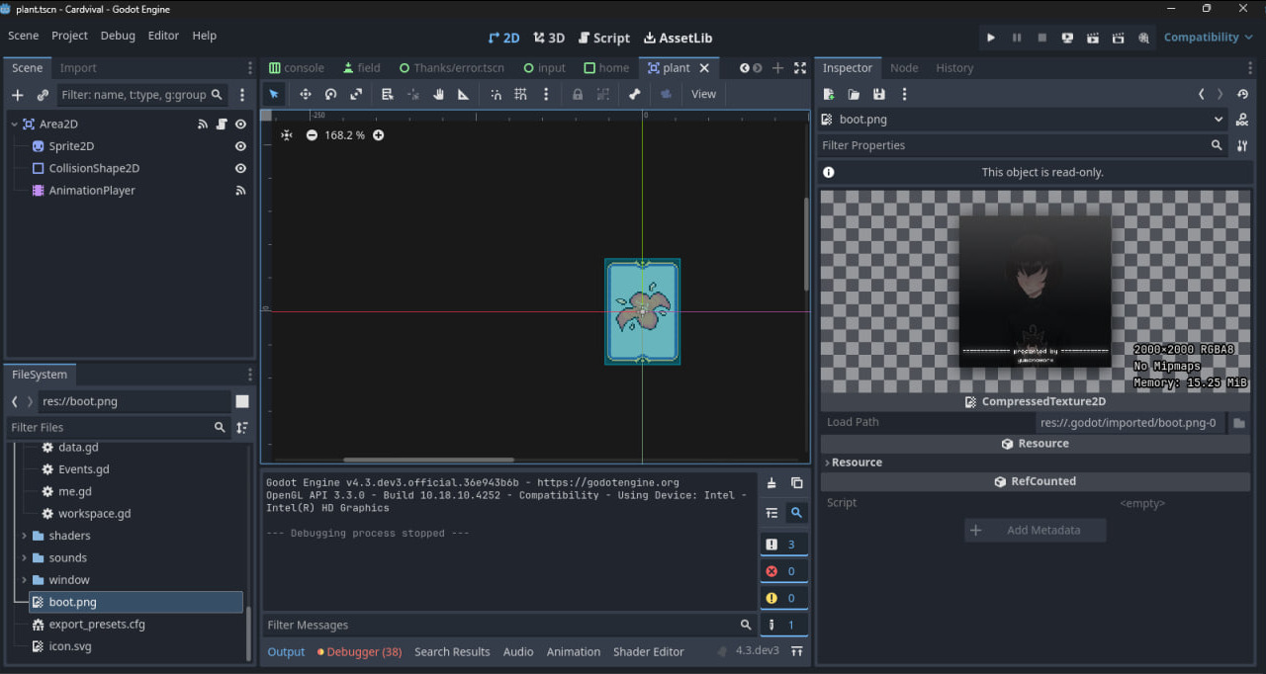Activate the Pan hand tool
The height and width of the screenshot is (674, 1266).
point(438,94)
